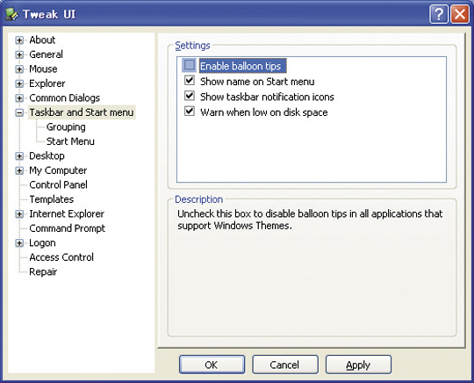Open the Grouping sub-item

[x=66, y=127]
